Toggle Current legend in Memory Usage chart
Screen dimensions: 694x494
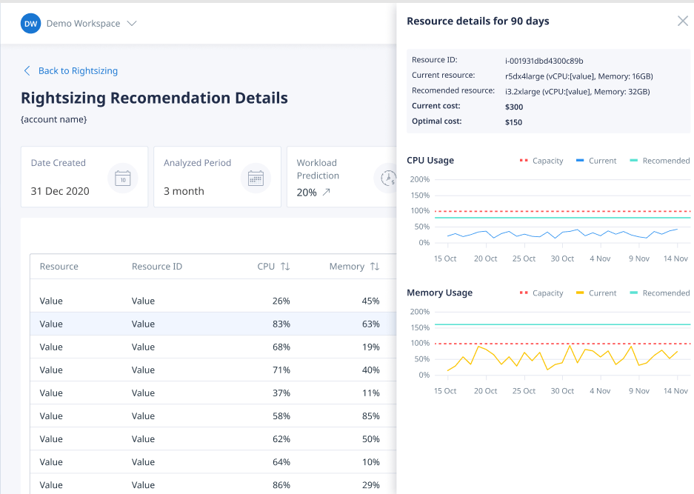[596, 293]
